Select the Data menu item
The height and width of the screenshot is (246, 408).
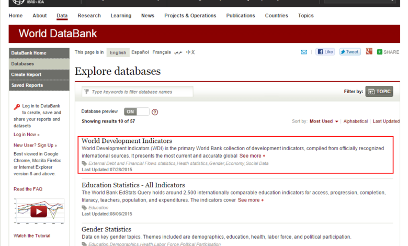tap(62, 16)
